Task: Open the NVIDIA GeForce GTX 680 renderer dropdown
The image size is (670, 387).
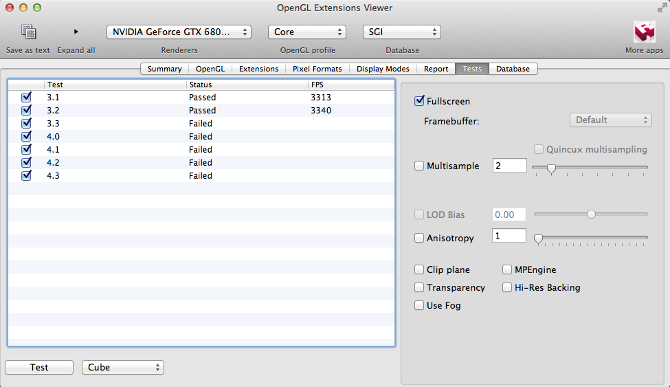Action: [x=179, y=32]
